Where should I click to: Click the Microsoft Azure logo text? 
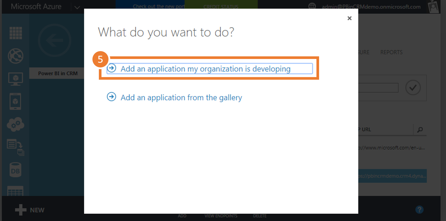coord(36,7)
